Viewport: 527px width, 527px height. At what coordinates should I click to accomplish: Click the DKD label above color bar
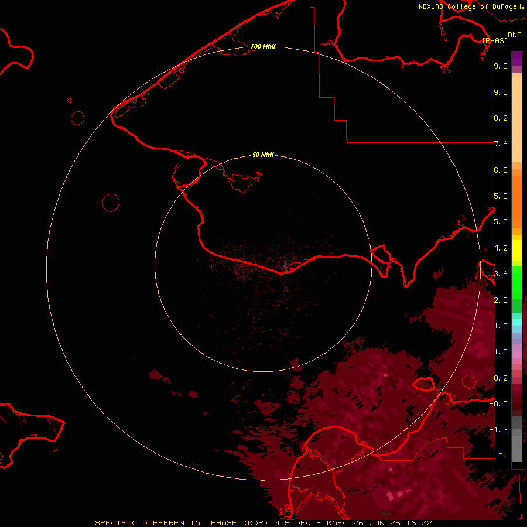pos(515,35)
